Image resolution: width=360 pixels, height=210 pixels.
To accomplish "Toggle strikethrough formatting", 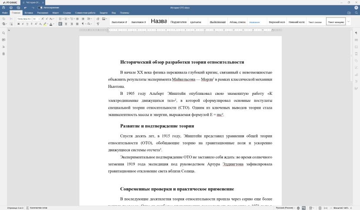I will (32, 24).
